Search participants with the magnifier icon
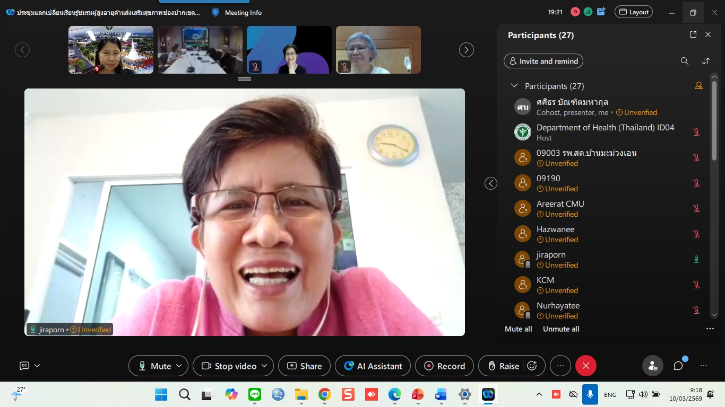Screen dimensions: 725x407 pos(685,61)
